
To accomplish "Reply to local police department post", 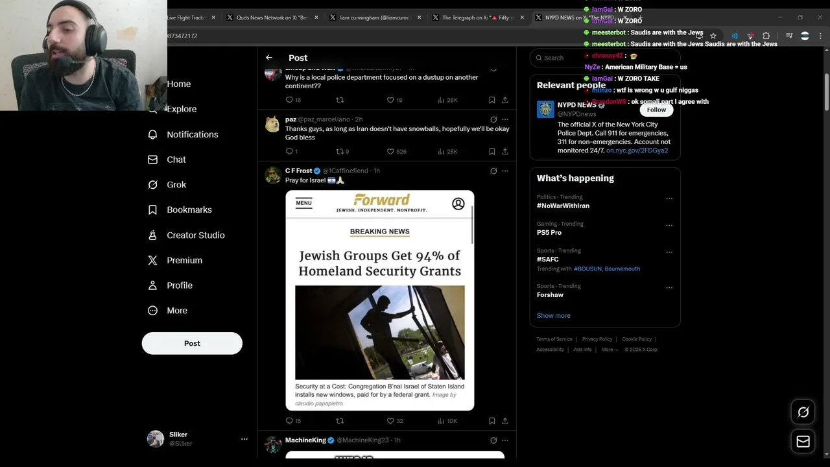I will click(x=289, y=100).
